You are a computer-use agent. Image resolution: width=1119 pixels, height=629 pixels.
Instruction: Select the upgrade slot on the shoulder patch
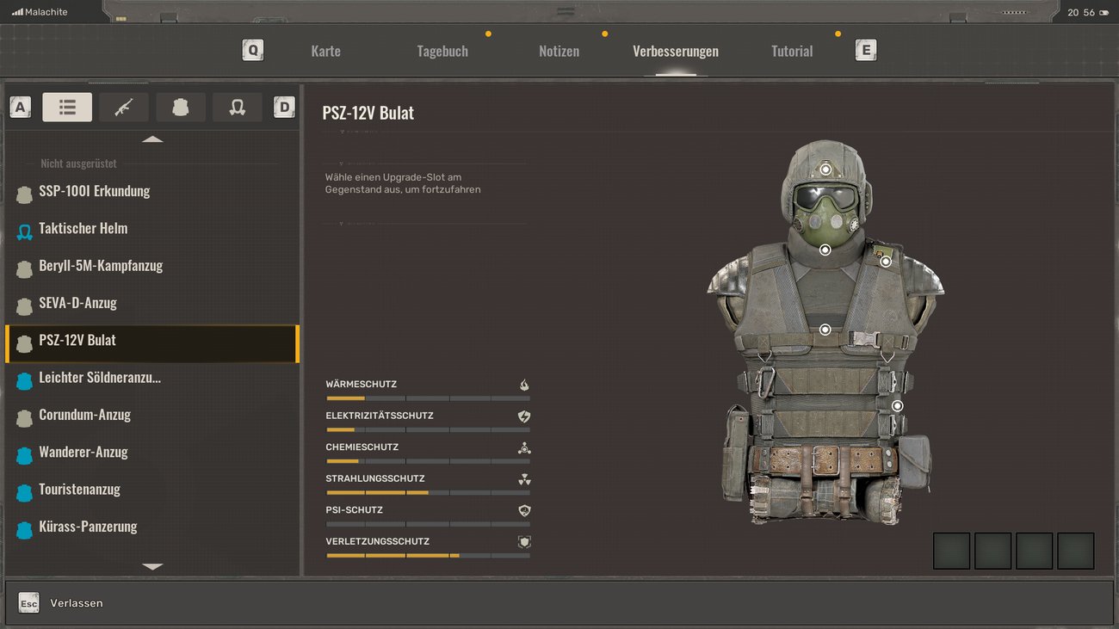[886, 261]
